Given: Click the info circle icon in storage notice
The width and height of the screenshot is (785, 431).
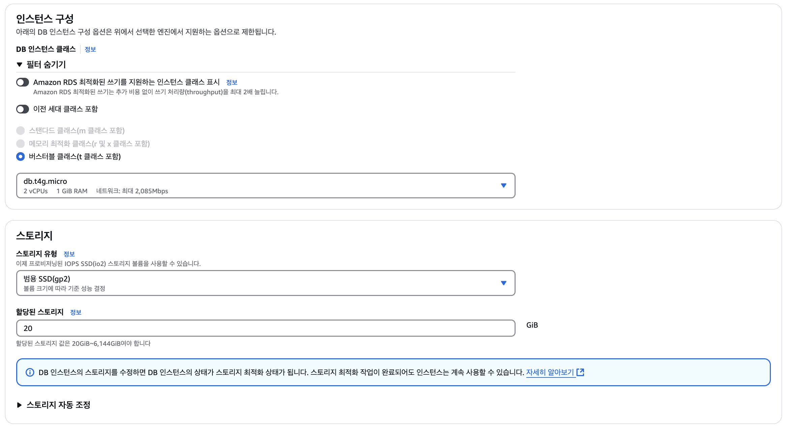Looking at the screenshot, I should tap(30, 372).
